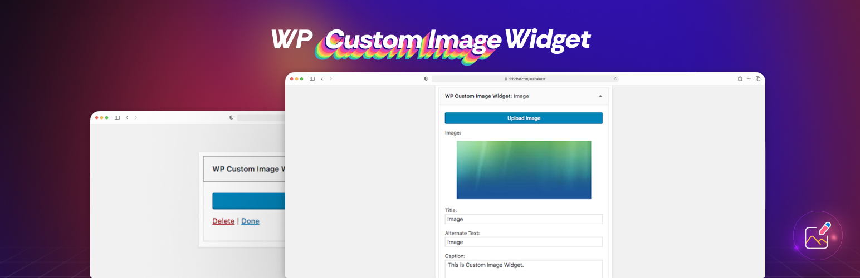The height and width of the screenshot is (278, 860).
Task: Click the 'Title:' label text
Action: (451, 210)
